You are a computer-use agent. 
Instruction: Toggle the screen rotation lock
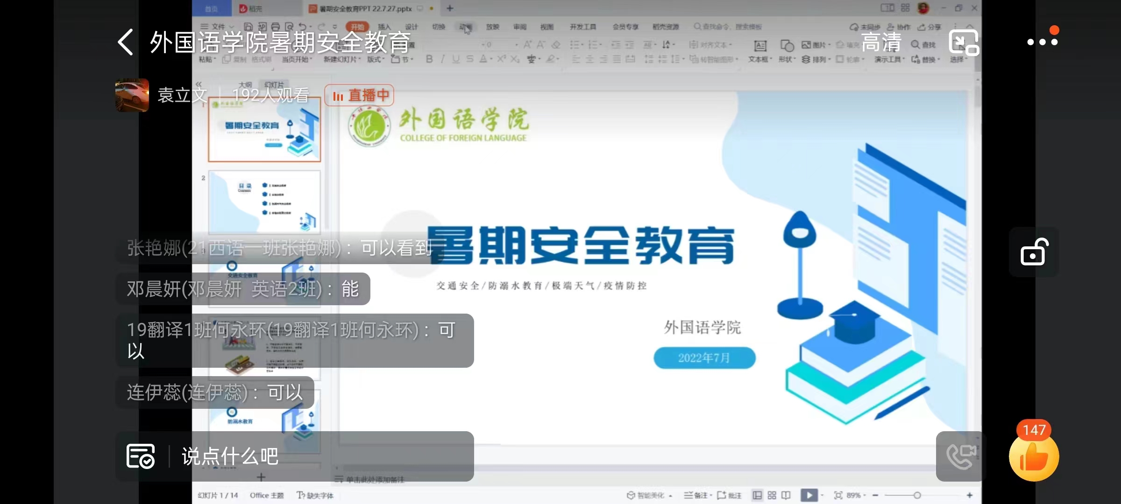tap(1034, 252)
